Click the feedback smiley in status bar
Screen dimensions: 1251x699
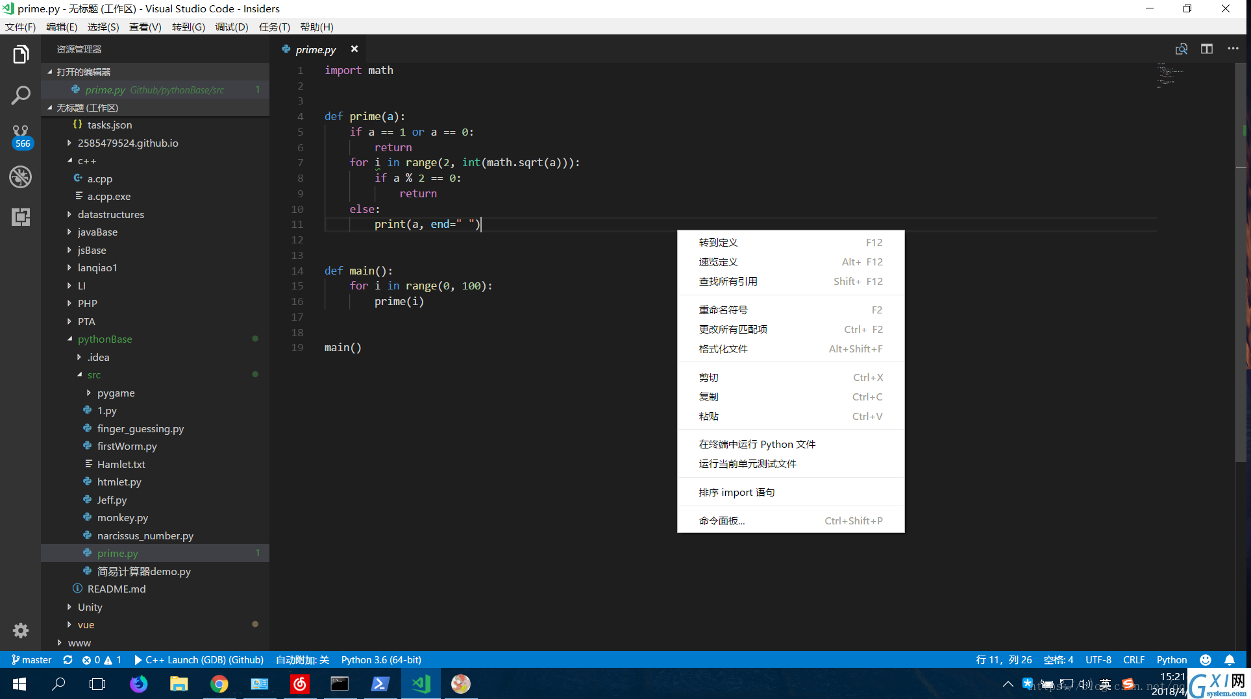click(x=1206, y=659)
